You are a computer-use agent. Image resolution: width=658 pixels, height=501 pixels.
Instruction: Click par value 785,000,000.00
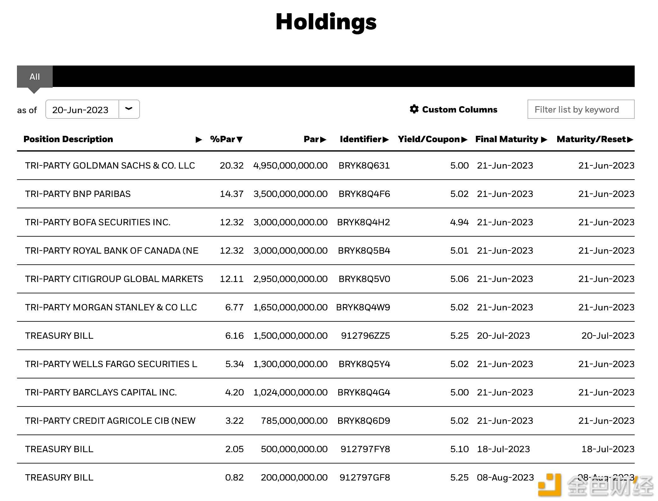click(294, 421)
